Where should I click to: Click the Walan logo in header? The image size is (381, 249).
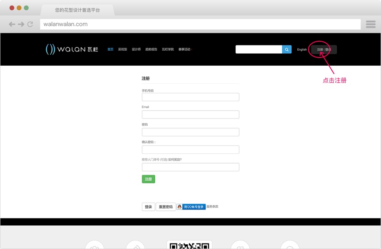coord(72,49)
